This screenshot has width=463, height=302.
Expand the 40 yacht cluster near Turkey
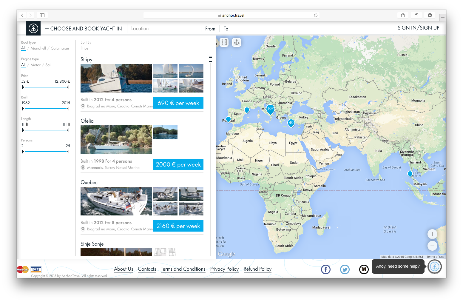tap(291, 123)
